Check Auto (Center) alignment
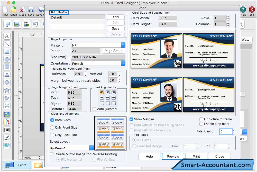The width and height of the screenshot is (257, 172). pyautogui.click(x=94, y=109)
